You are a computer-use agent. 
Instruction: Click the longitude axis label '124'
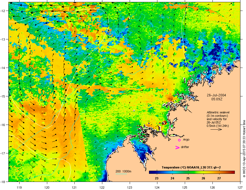(x=157, y=187)
